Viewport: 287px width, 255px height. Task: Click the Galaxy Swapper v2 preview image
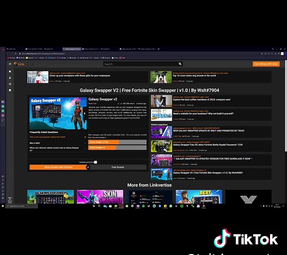click(58, 113)
